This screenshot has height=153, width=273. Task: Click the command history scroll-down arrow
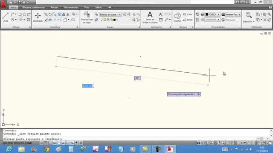coord(271,135)
